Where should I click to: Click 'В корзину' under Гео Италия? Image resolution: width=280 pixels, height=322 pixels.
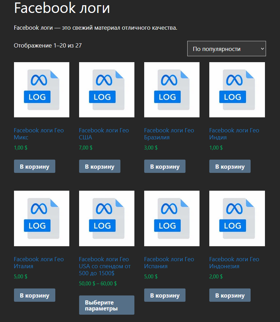[35, 295]
